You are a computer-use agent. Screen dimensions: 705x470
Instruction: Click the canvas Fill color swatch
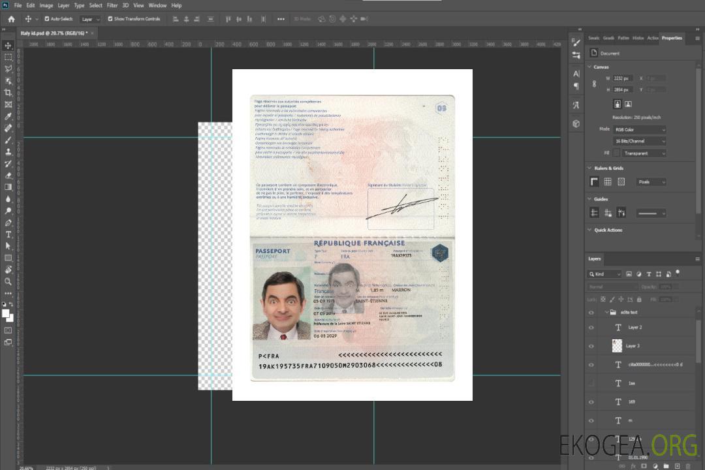(616, 153)
